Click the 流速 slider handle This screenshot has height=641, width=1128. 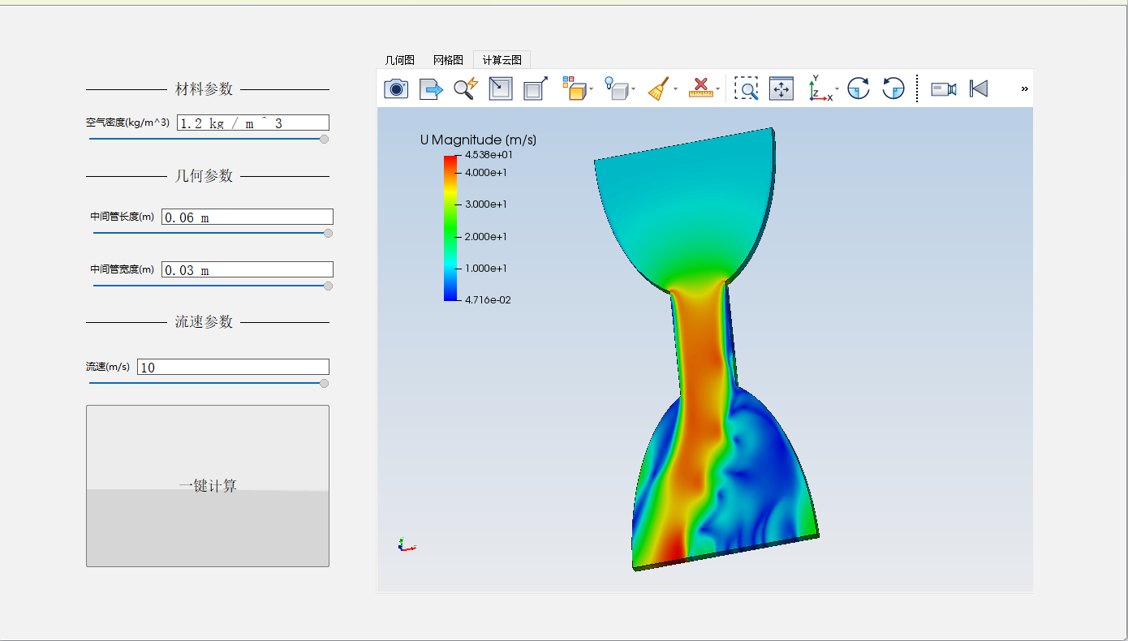pos(325,383)
